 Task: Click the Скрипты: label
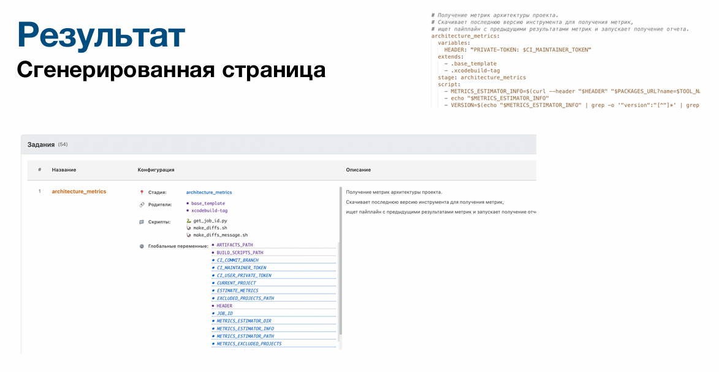point(159,222)
